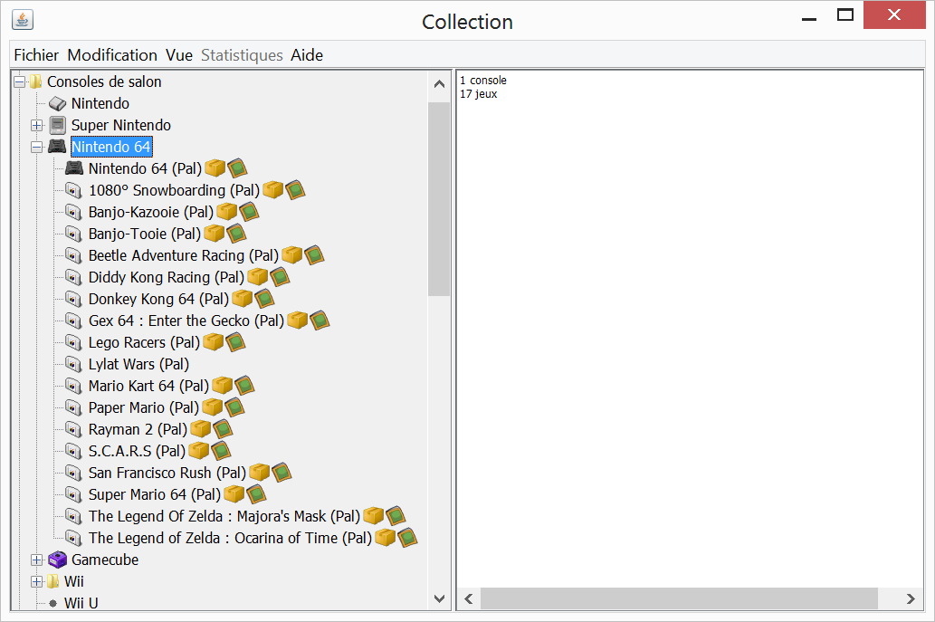The width and height of the screenshot is (935, 622).
Task: Maximize the Collection window
Action: (x=845, y=15)
